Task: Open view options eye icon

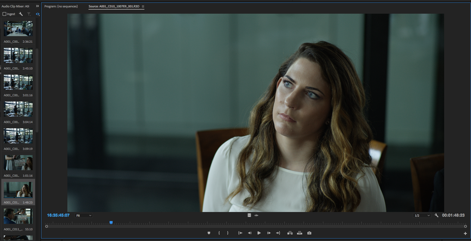Action: (x=38, y=14)
